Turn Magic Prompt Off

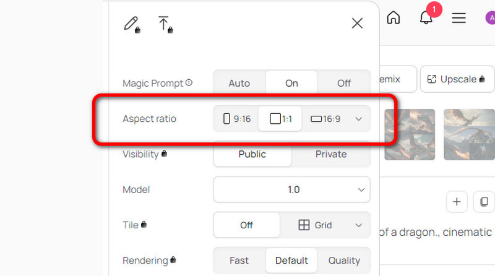(344, 83)
